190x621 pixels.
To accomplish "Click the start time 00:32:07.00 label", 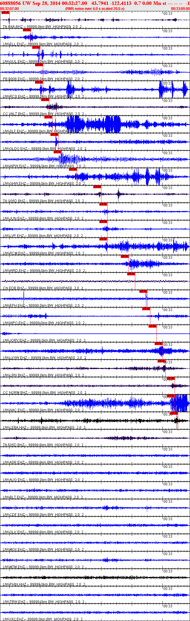I will [9, 9].
